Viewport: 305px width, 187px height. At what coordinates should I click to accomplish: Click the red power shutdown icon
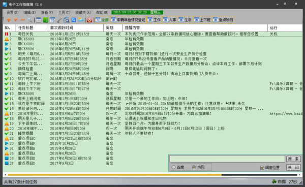point(89,20)
